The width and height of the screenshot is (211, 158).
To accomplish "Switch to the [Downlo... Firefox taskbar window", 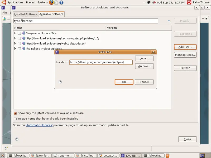I will click(41, 156).
